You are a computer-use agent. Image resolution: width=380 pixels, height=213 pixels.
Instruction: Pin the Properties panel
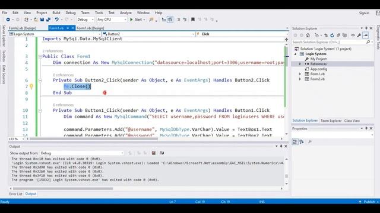pos(366,128)
